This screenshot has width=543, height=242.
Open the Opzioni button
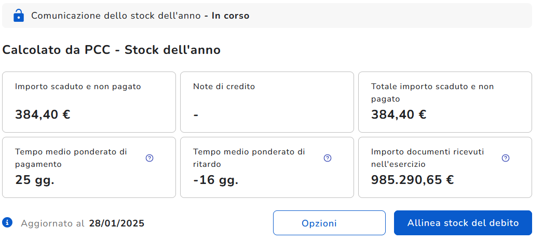(x=329, y=223)
